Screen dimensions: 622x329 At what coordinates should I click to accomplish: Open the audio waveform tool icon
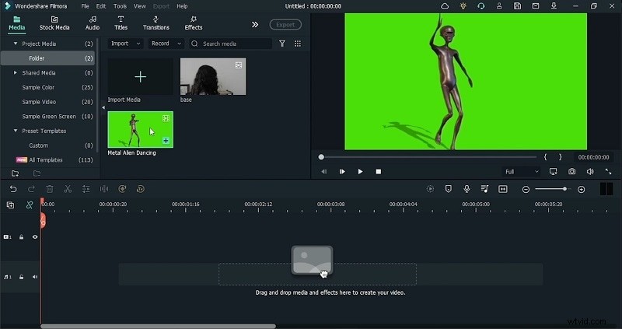104,189
